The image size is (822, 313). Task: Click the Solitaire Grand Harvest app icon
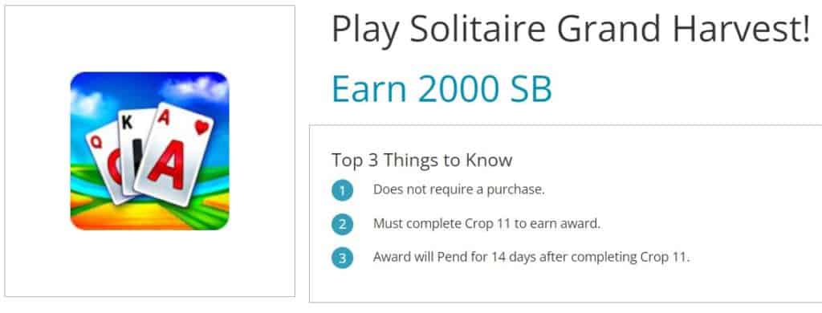149,151
